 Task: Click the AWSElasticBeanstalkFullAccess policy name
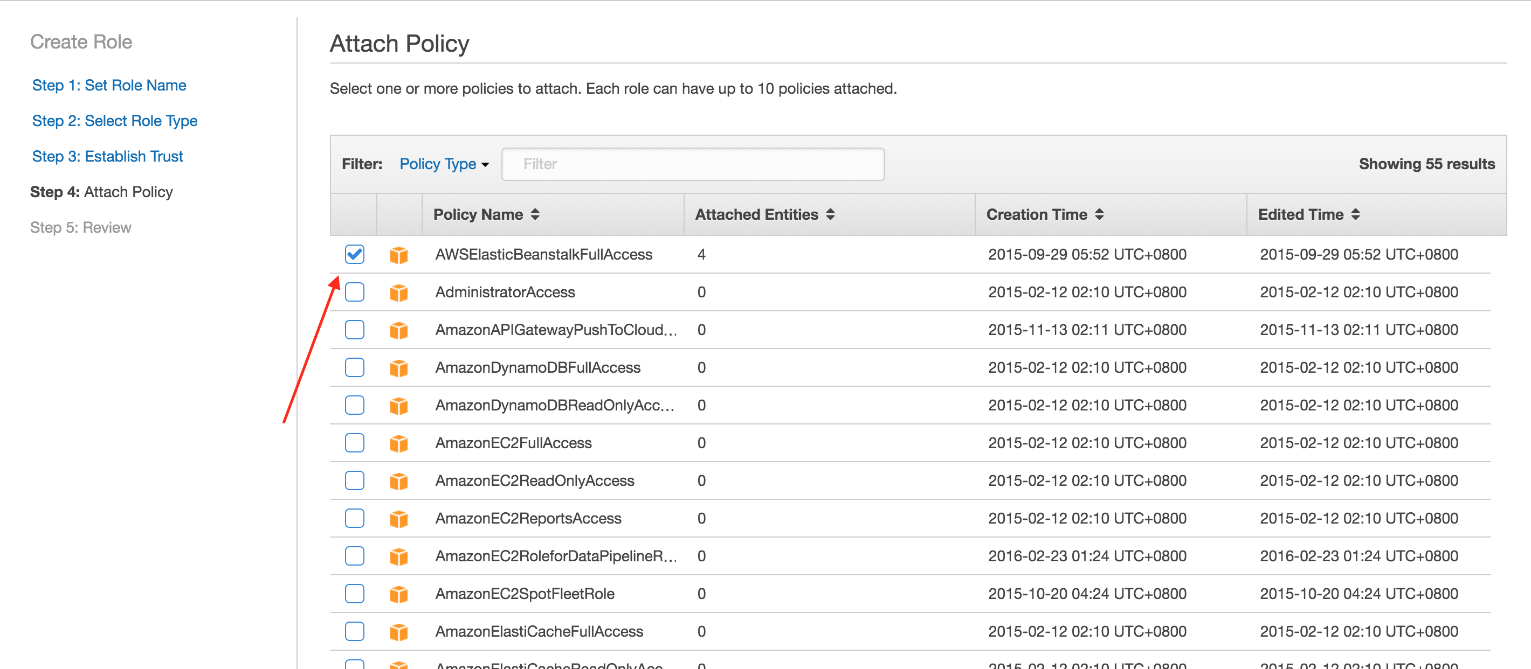coord(544,255)
